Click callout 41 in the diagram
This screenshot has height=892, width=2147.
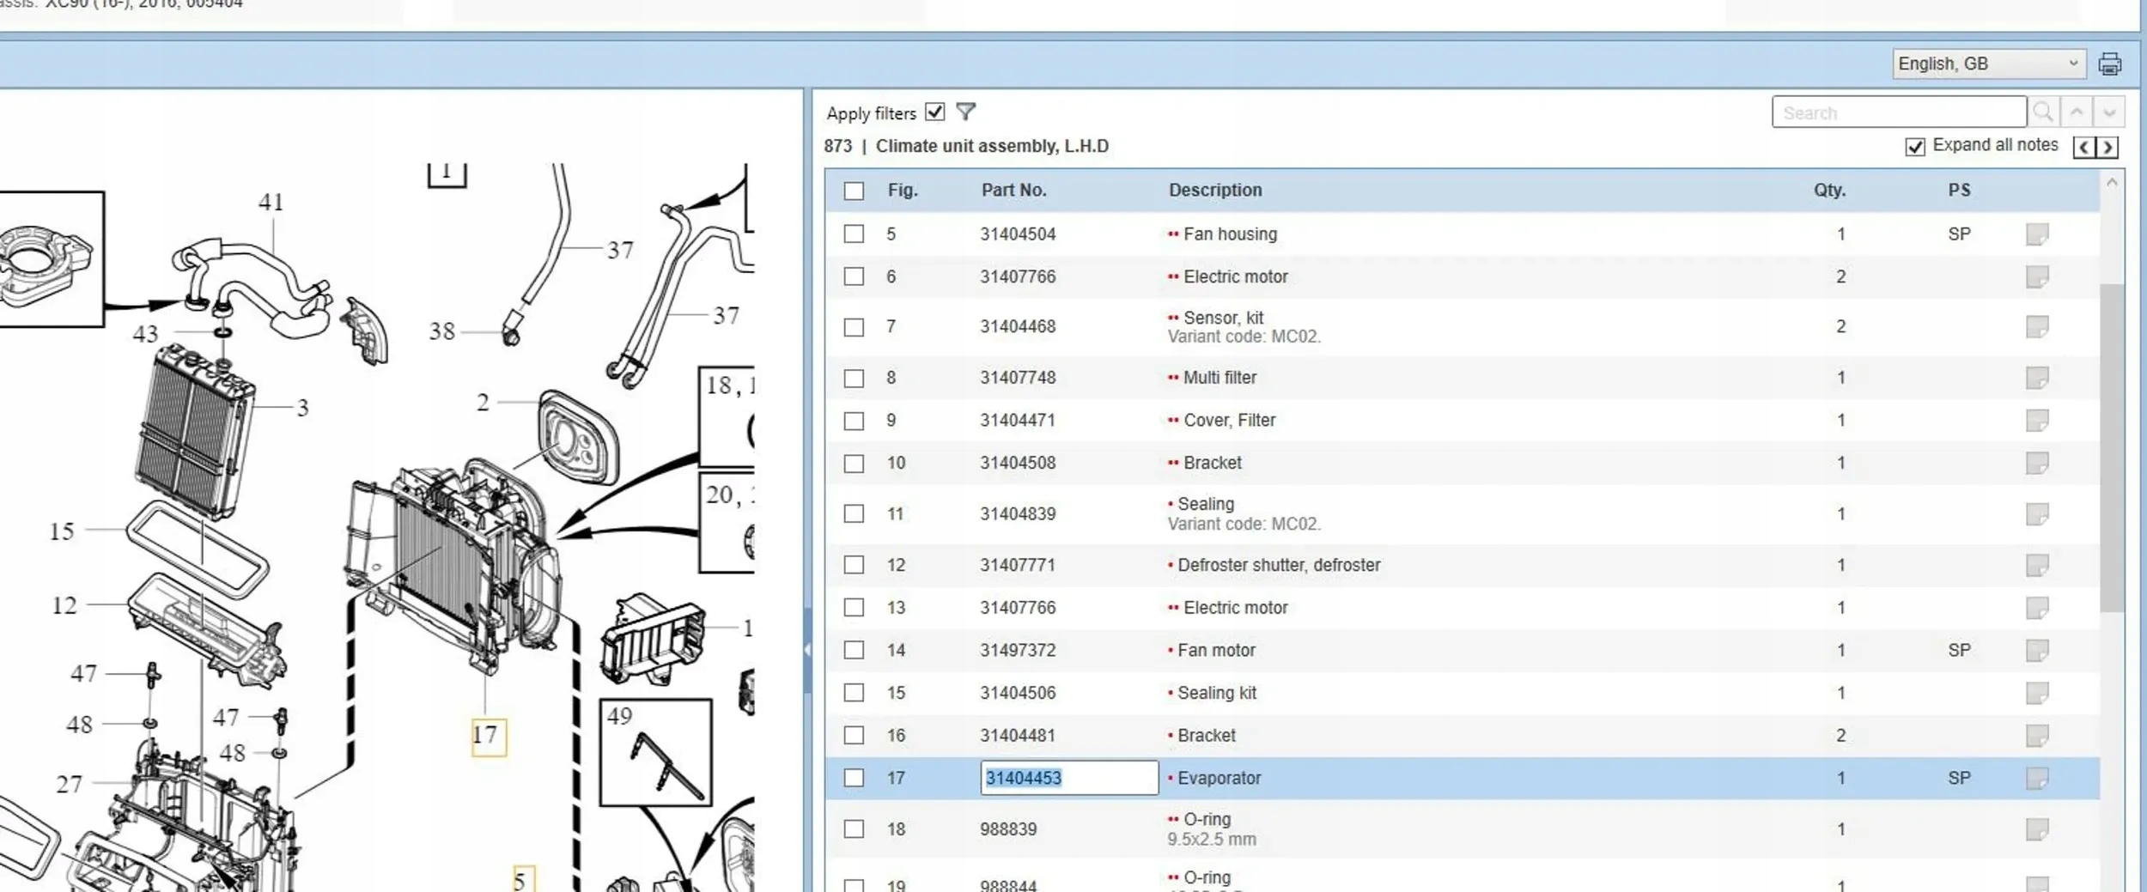[271, 202]
